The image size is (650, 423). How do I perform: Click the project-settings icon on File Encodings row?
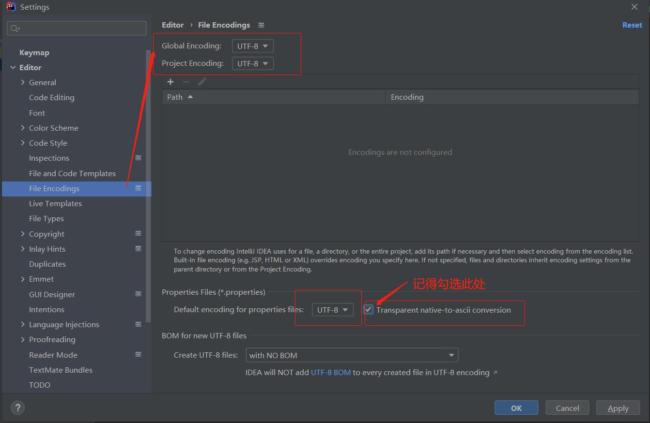pos(138,188)
